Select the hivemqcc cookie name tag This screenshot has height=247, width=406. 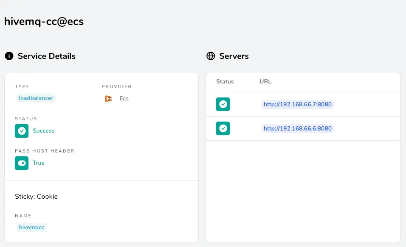coord(31,228)
